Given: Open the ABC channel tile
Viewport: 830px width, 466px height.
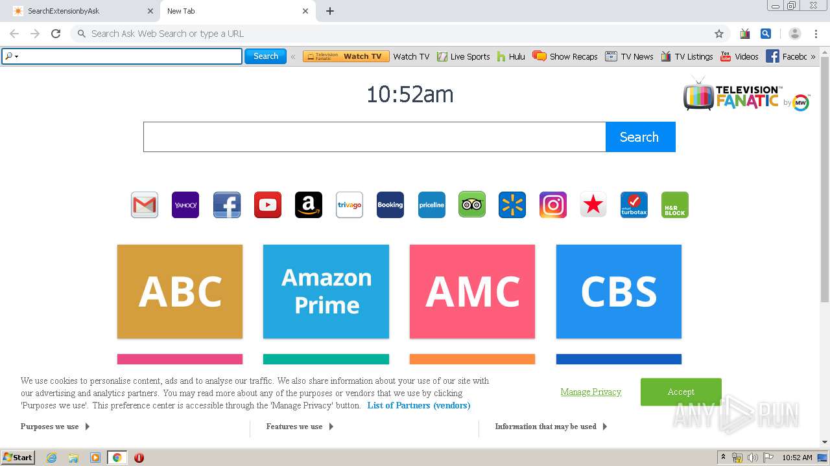Looking at the screenshot, I should 180,291.
